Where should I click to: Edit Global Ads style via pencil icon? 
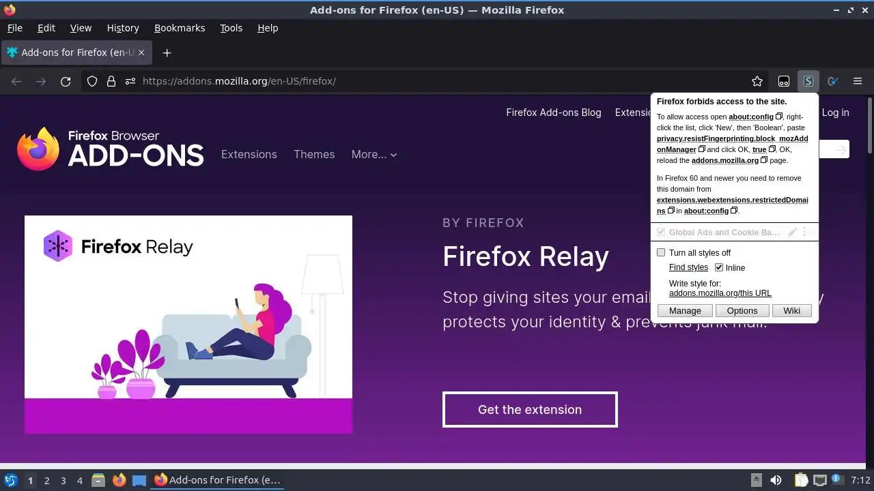pyautogui.click(x=792, y=232)
